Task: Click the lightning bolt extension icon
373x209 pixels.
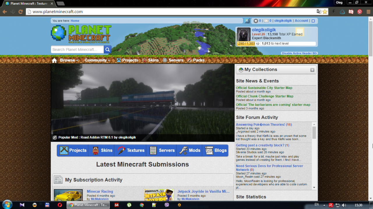Action: (334, 12)
